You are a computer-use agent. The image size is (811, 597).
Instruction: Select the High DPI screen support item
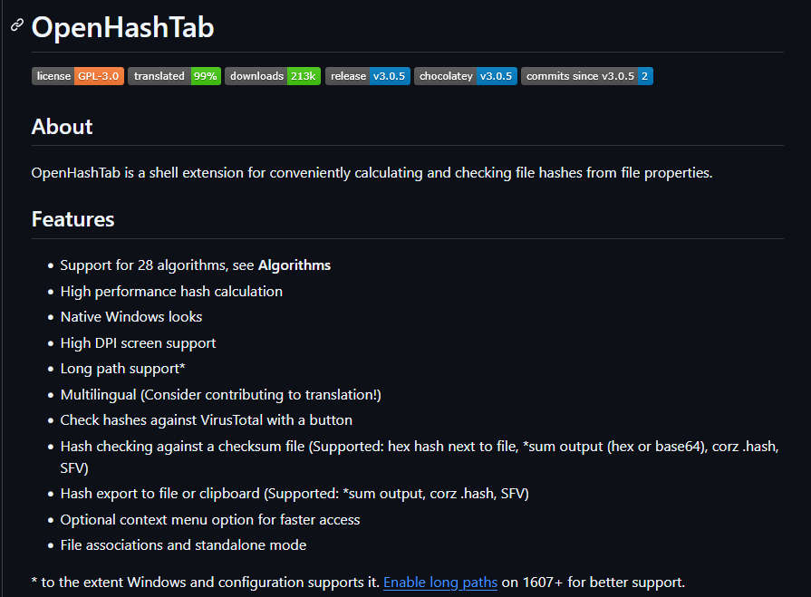point(138,343)
